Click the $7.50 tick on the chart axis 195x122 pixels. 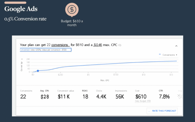click(116, 75)
